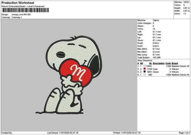Click the red color swatch in stop 2

[x=145, y=69]
